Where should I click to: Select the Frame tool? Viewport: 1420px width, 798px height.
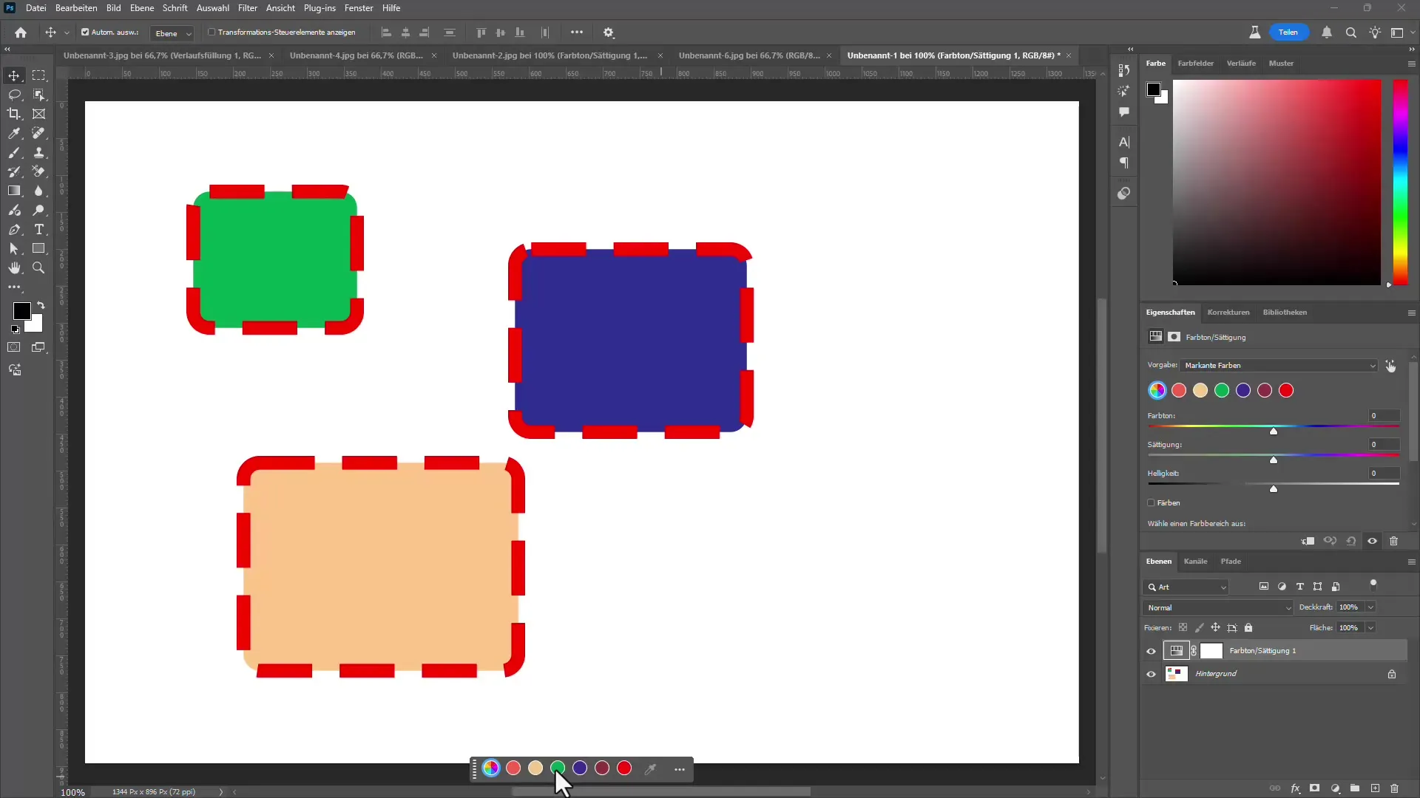click(38, 114)
